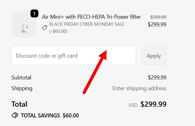
Task: Click the Total label
Action: [19, 104]
